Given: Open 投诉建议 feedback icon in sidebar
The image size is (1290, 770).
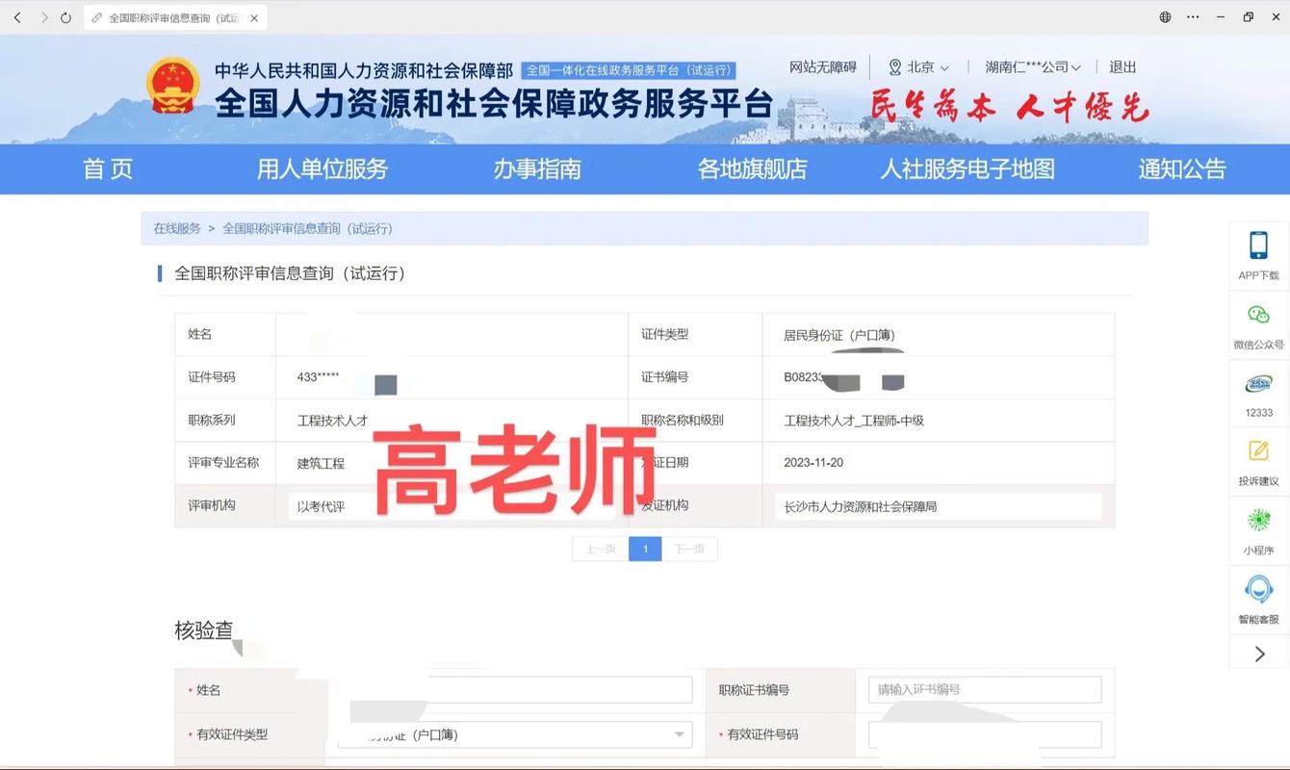Looking at the screenshot, I should tap(1258, 460).
